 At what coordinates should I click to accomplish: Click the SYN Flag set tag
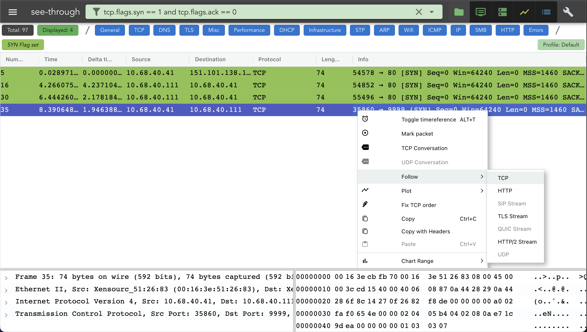click(x=23, y=45)
